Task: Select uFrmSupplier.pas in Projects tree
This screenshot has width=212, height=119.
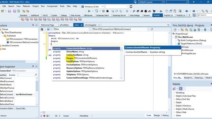Action: [x=188, y=54]
